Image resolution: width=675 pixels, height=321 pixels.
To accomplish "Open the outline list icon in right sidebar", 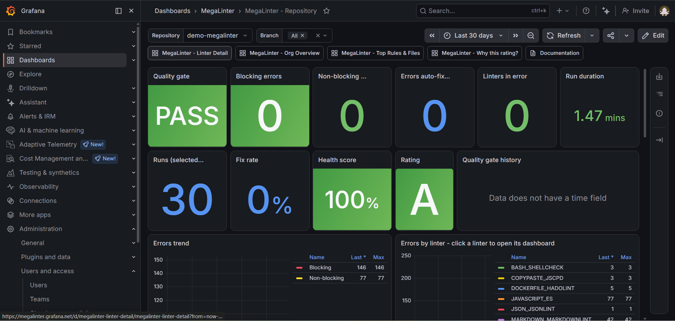I will coord(659,94).
